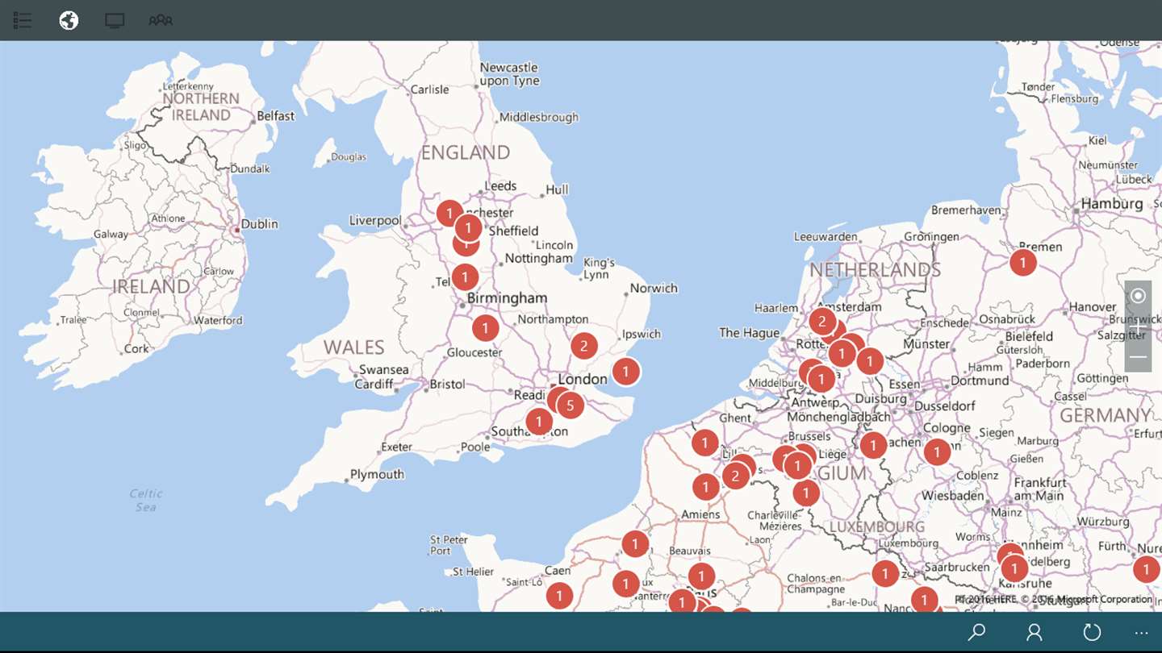Select the globe map view icon

(x=69, y=20)
